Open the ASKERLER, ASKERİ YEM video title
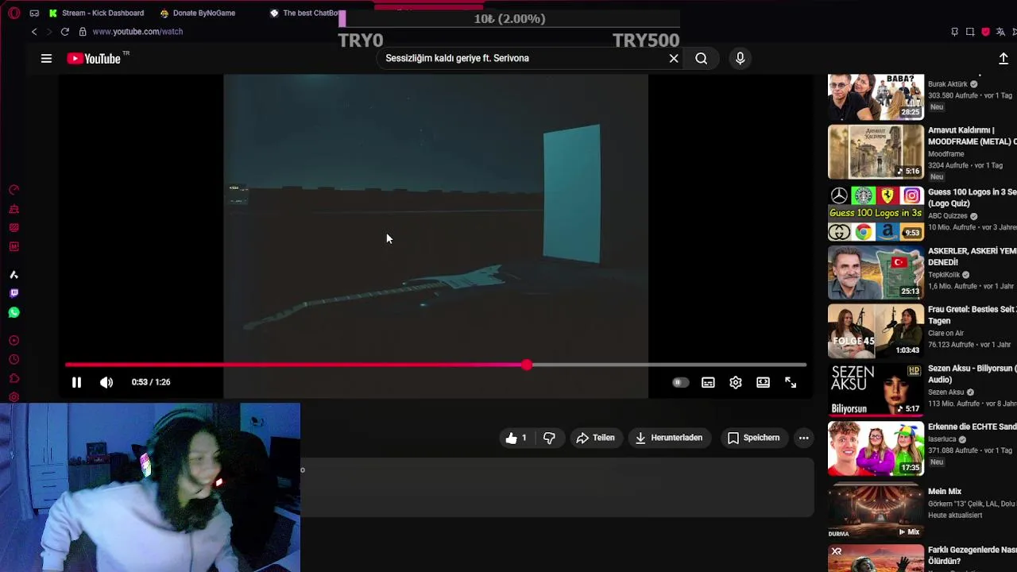The image size is (1017, 572). pyautogui.click(x=972, y=256)
